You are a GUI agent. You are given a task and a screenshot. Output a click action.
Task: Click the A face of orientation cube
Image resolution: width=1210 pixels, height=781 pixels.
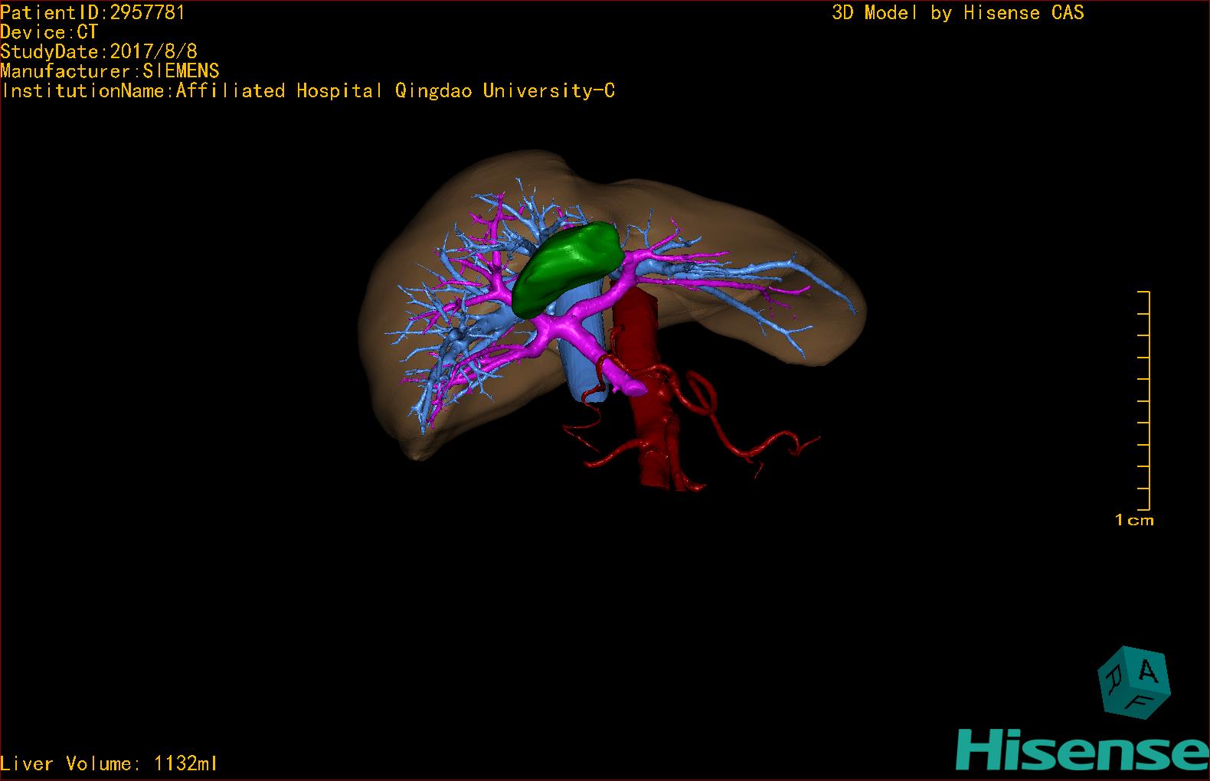tap(1147, 671)
